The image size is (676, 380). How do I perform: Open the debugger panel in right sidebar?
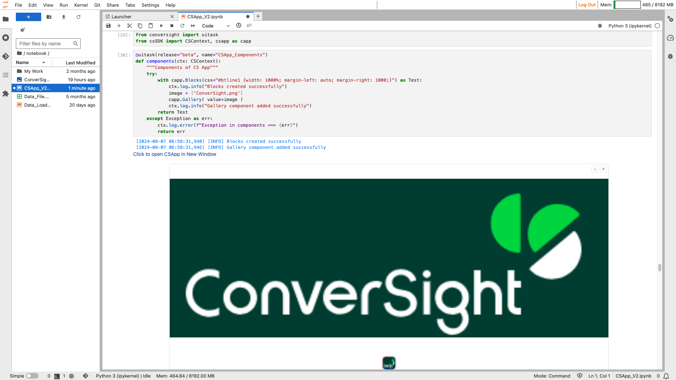click(670, 56)
